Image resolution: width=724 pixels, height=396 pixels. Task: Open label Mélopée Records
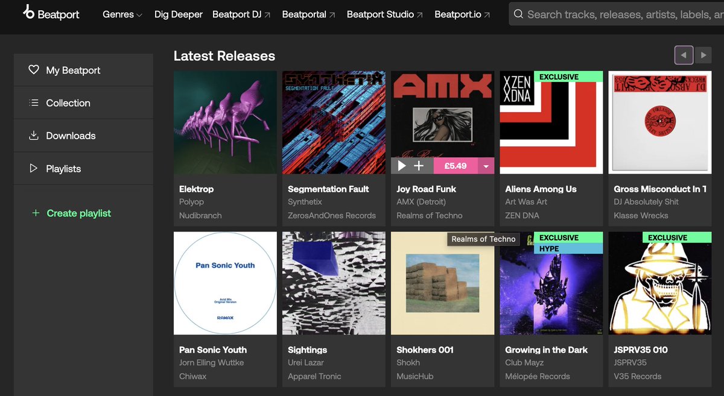coord(538,376)
